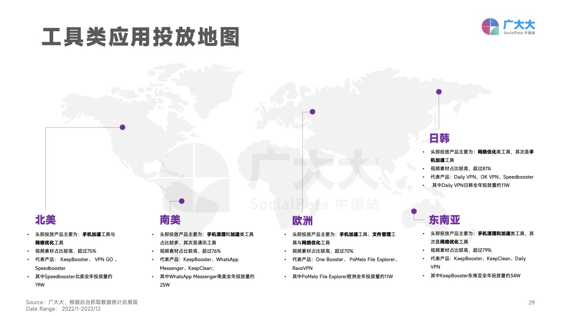Click the line 其中Speedbooster北美全年投放量约
Image resolution: width=562 pixels, height=316 pixels.
[x=74, y=276]
